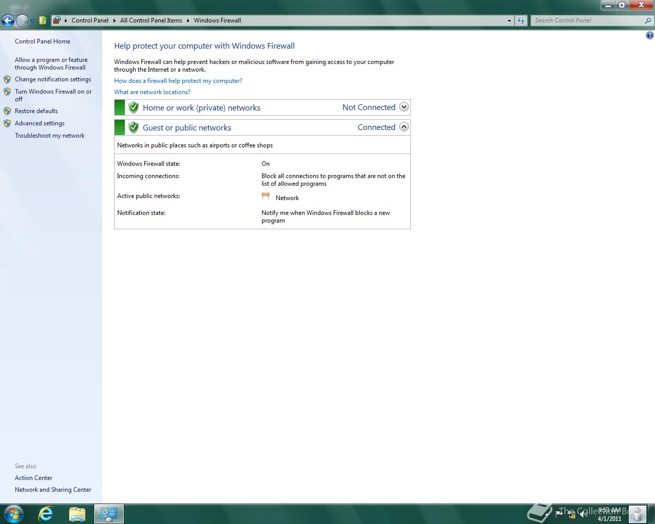
Task: Open Action Center link
Action: coord(33,478)
